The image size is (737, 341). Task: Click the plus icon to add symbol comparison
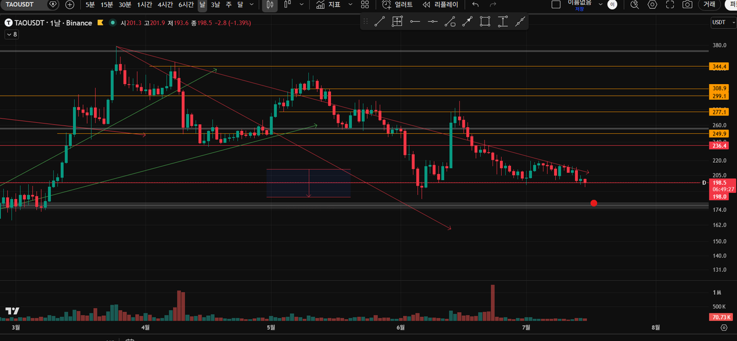click(x=70, y=4)
